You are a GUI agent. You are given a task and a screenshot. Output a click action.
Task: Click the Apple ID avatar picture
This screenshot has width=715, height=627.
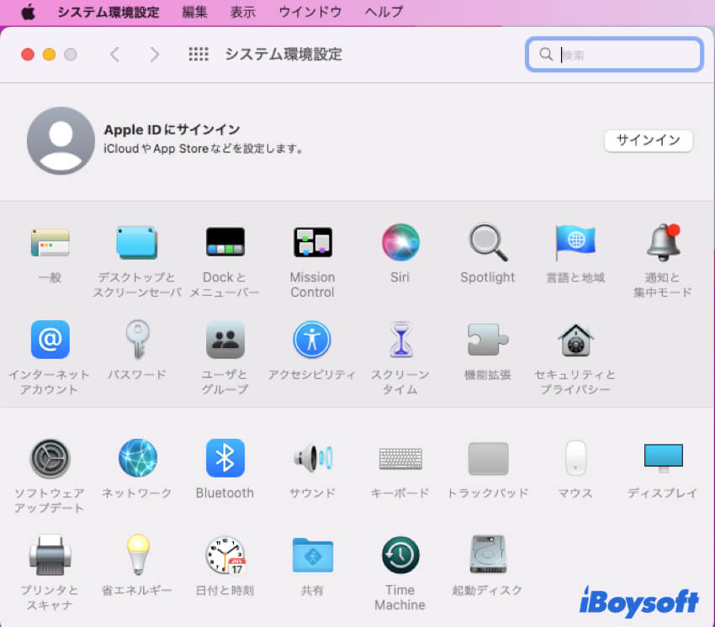[x=61, y=141]
